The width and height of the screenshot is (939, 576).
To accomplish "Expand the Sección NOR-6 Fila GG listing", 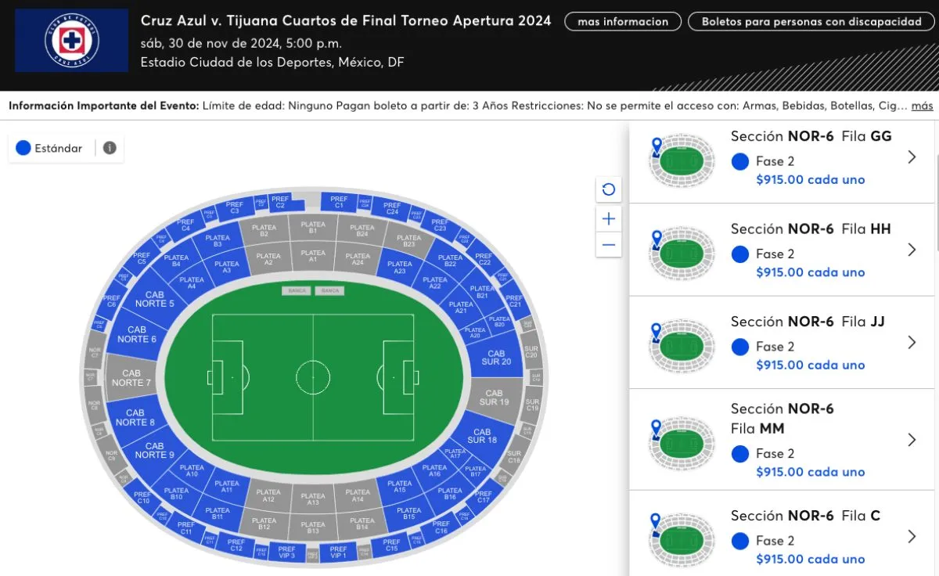I will (911, 157).
